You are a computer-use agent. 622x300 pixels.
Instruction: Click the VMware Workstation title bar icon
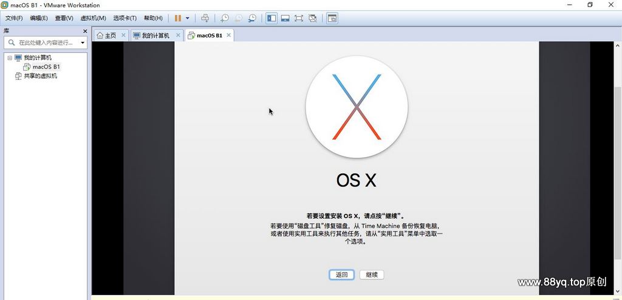coord(5,5)
